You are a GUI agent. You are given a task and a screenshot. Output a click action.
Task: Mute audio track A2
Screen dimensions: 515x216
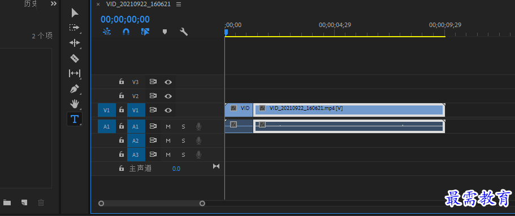[168, 140]
